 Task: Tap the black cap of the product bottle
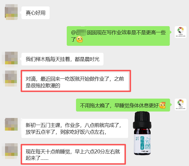point(142,120)
